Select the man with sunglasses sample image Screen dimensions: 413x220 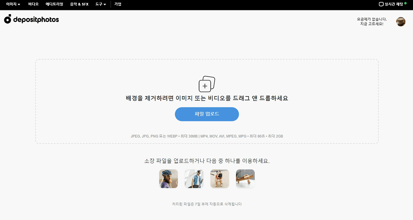194,179
